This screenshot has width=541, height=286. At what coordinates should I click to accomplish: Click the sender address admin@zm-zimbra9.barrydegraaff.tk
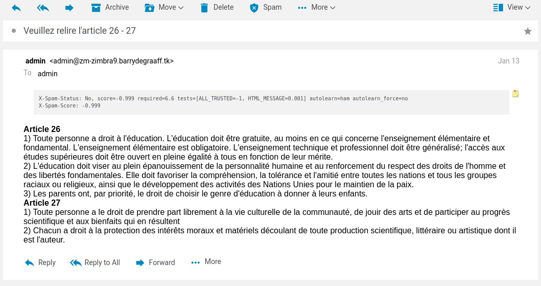[x=111, y=61]
